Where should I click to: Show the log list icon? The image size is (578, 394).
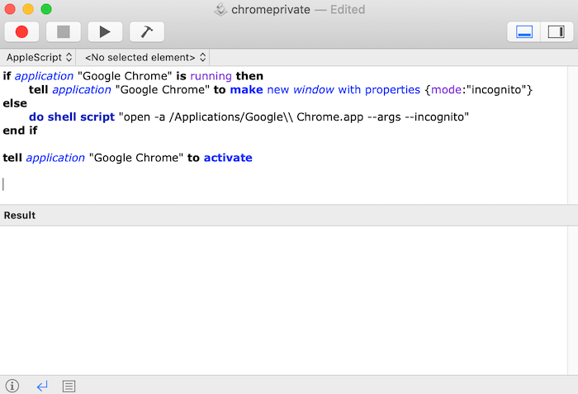69,387
